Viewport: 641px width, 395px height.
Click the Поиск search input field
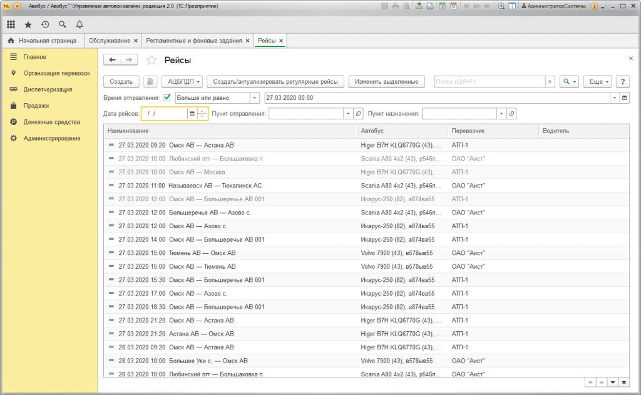490,82
